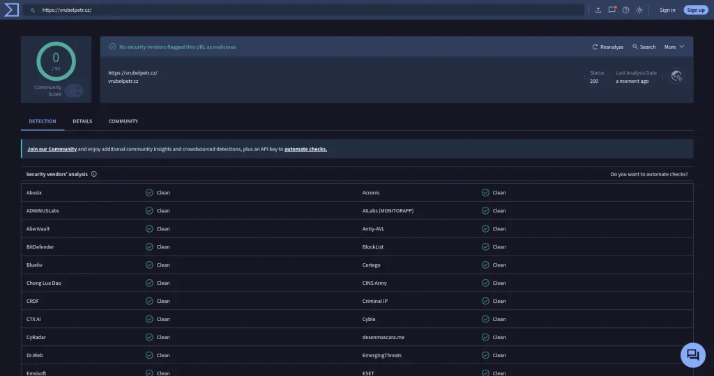Click the Acronis clean checkmark icon
The width and height of the screenshot is (714, 376).
[485, 192]
